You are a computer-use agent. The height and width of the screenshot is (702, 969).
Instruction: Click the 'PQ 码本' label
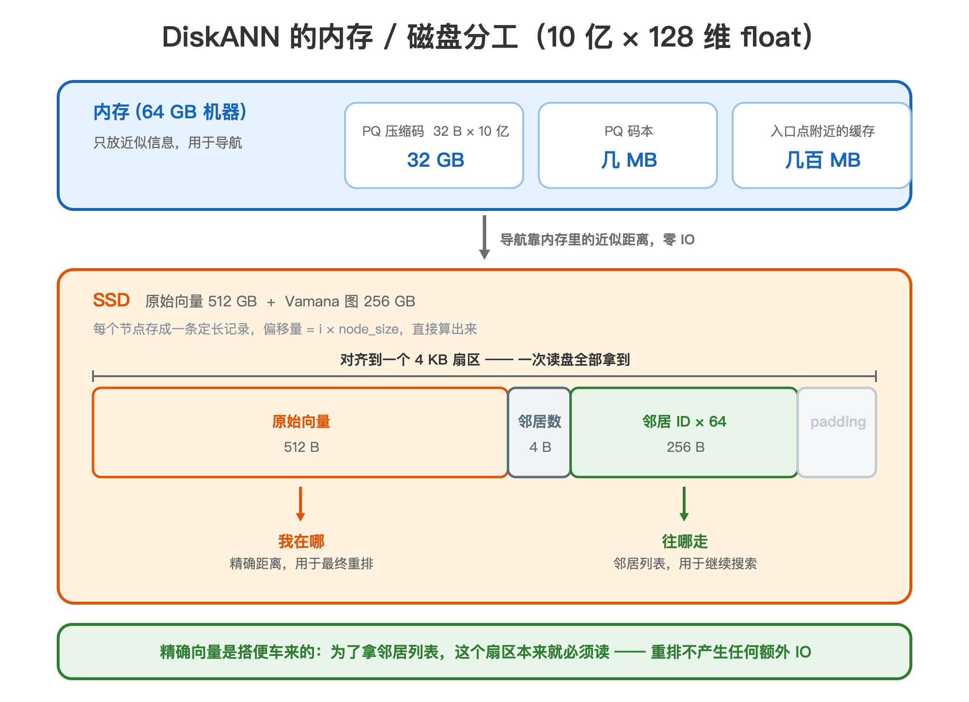point(628,131)
